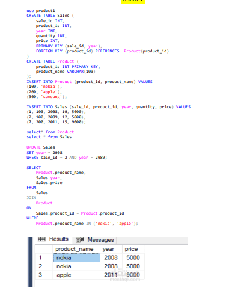The width and height of the screenshot is (250, 288).
Task: Click the 'CREATE TABLE Sales' line
Action: [x=50, y=16]
